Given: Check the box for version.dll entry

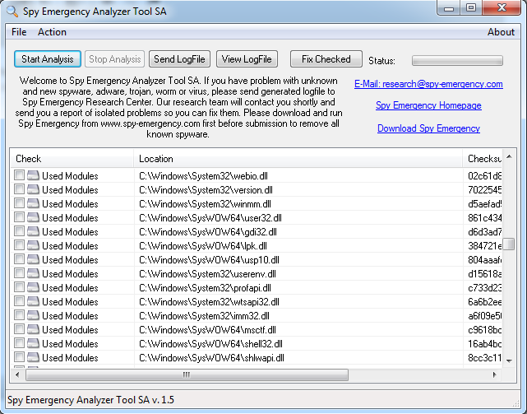Looking at the screenshot, I should point(19,189).
